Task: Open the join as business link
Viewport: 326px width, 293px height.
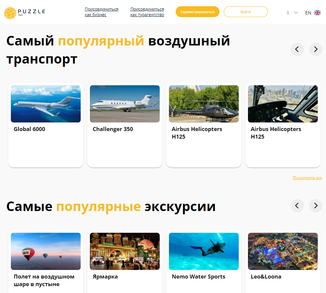Action: click(101, 12)
